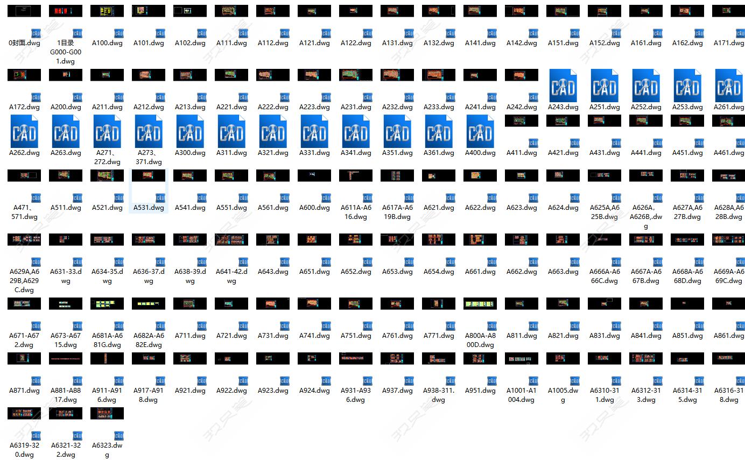Click the A331.dwg CAD icon
Screen dimensions: 745x460
314,131
